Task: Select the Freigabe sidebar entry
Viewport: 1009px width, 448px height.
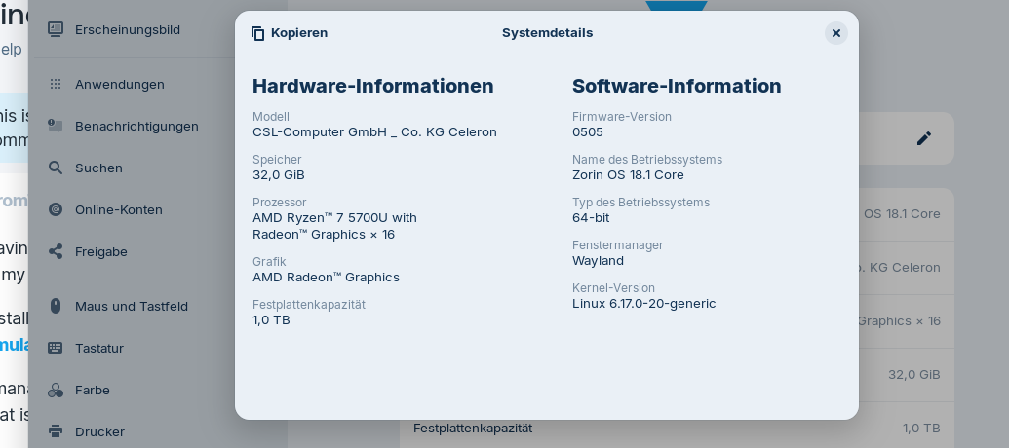Action: coord(101,251)
